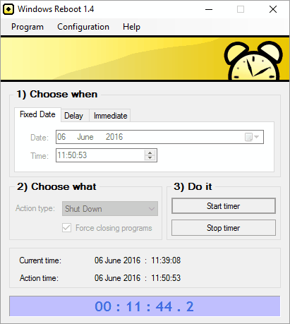290x324 pixels.
Task: Toggle Force closing programs checkbox
Action: click(x=66, y=227)
